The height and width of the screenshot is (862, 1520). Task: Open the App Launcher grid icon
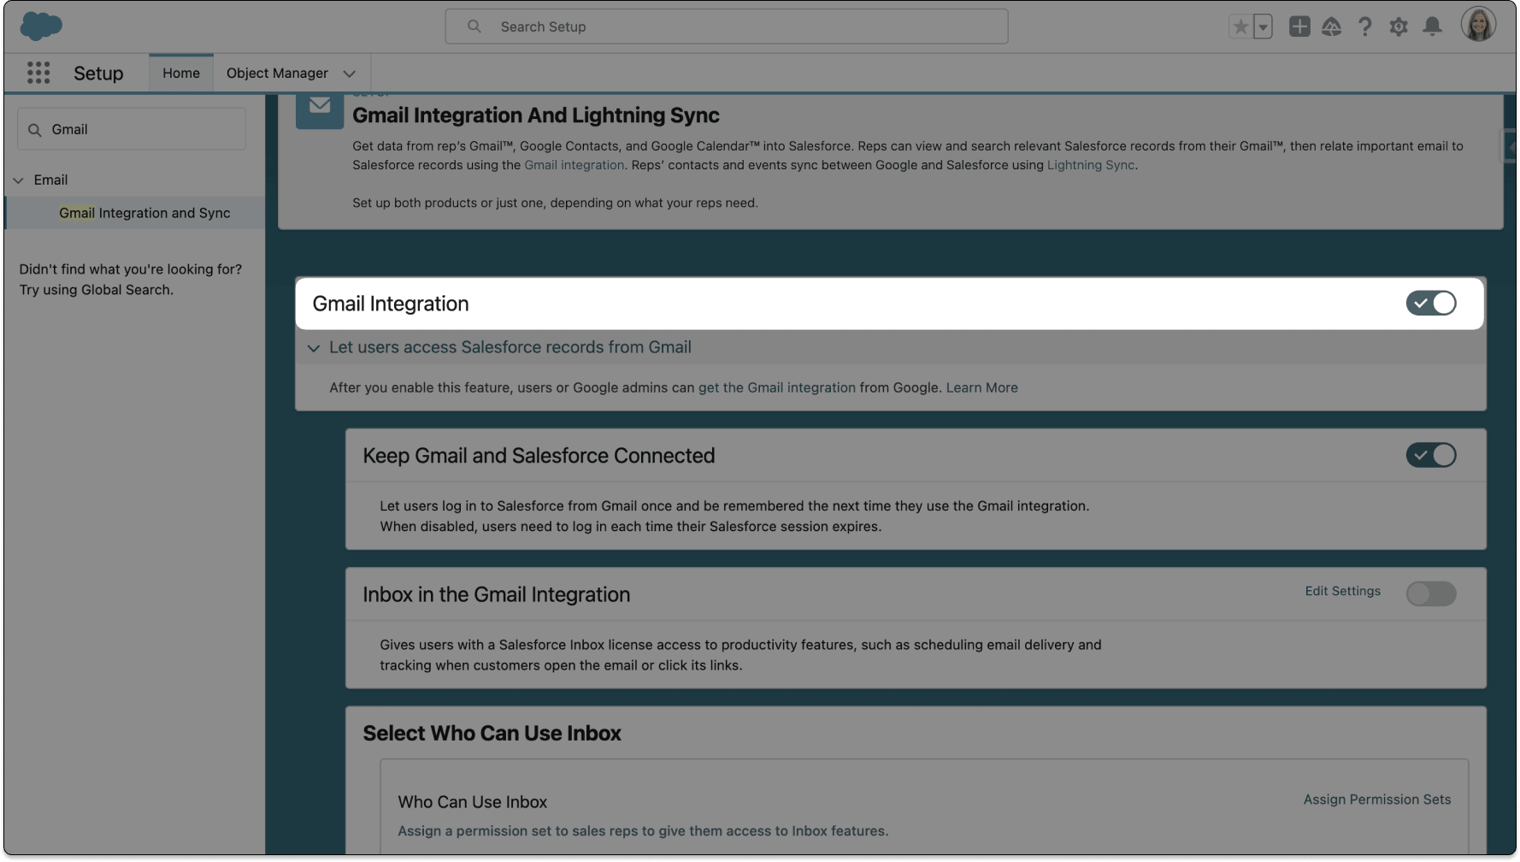click(x=38, y=73)
